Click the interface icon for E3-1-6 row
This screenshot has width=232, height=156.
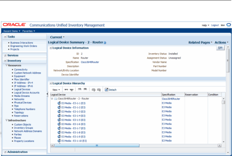[59, 124]
